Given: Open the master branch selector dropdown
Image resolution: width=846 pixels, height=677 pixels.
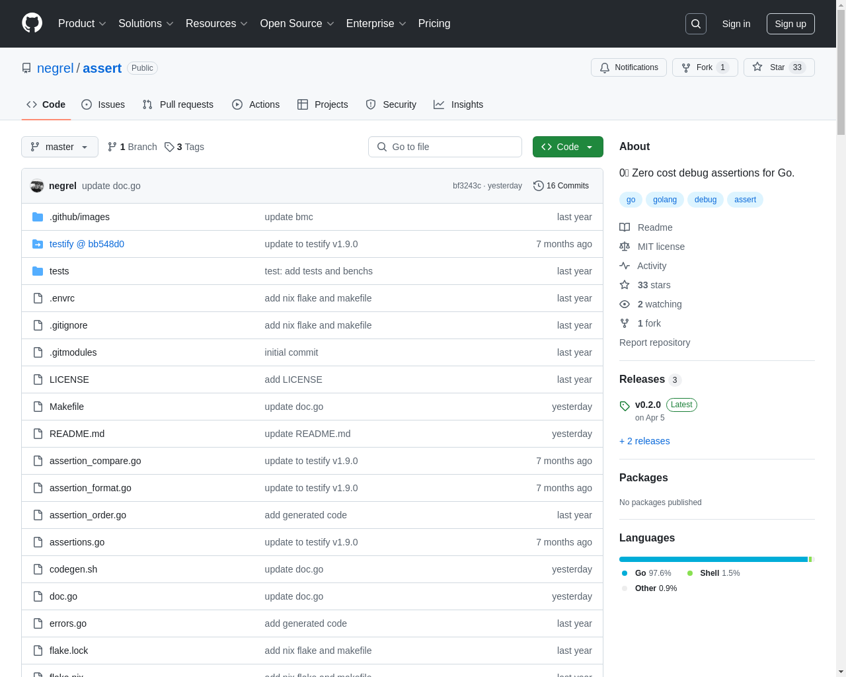Looking at the screenshot, I should [x=59, y=147].
